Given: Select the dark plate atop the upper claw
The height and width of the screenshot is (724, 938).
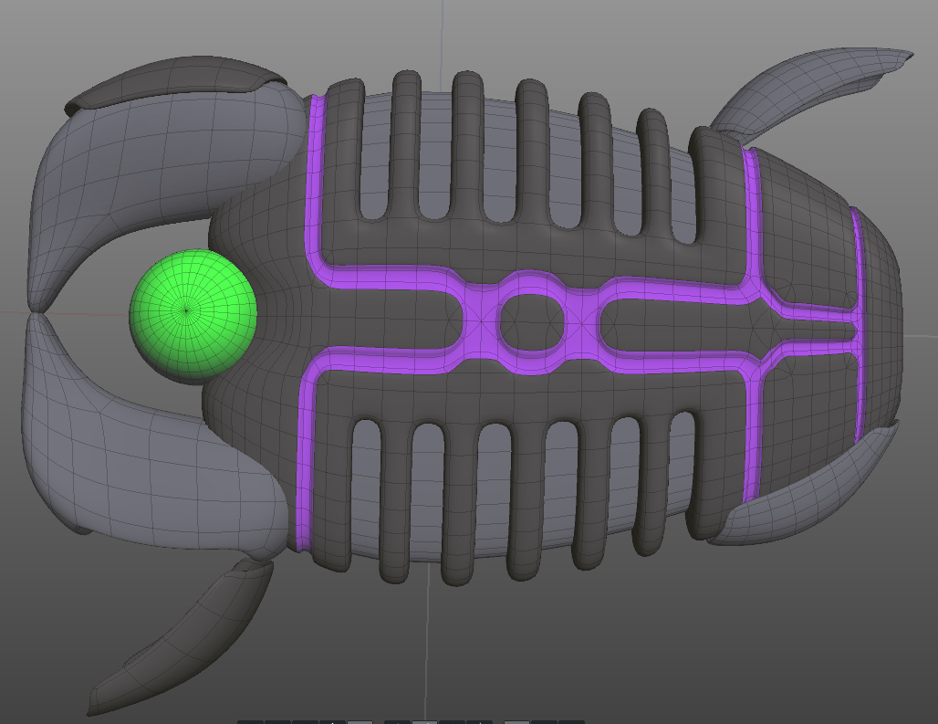Looking at the screenshot, I should (x=173, y=82).
